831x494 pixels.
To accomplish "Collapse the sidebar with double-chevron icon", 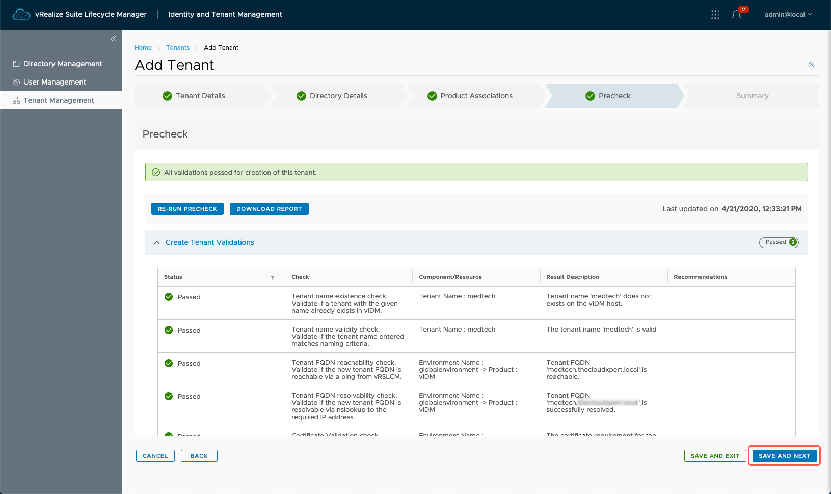I will point(113,39).
